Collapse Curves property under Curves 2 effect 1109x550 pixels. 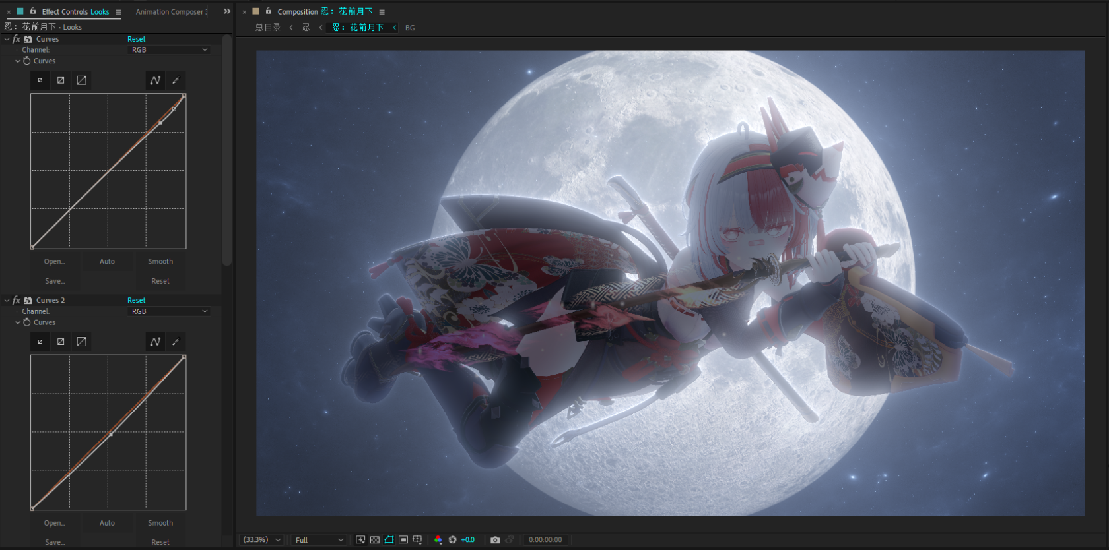click(18, 322)
